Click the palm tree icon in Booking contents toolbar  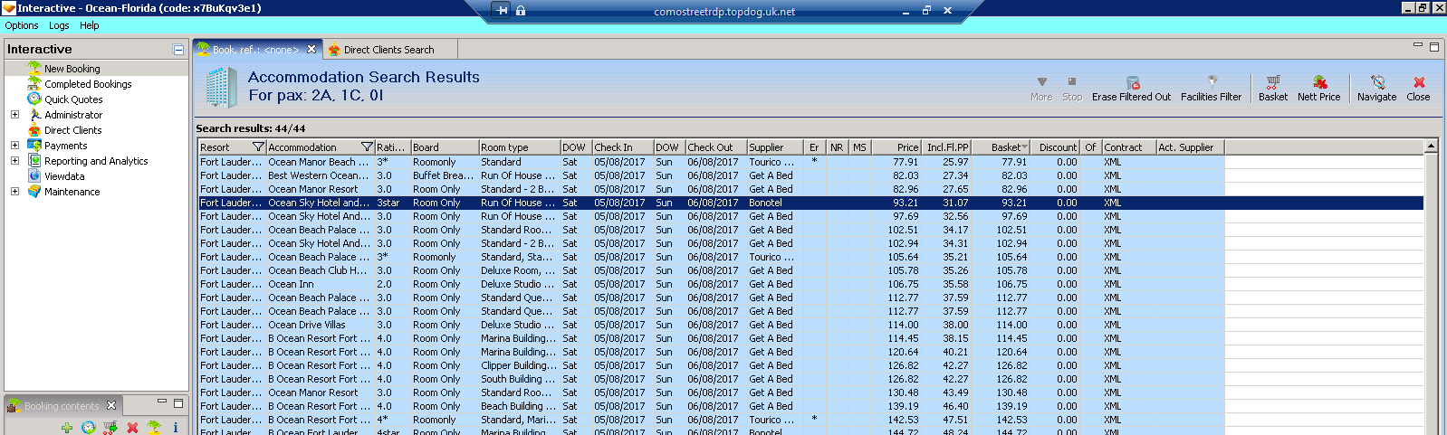pyautogui.click(x=154, y=428)
